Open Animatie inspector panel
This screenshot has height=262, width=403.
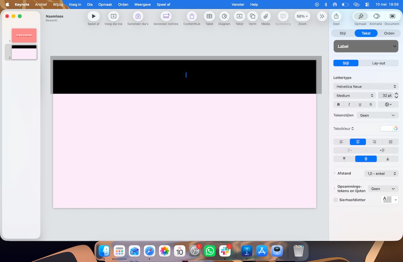coord(376,16)
